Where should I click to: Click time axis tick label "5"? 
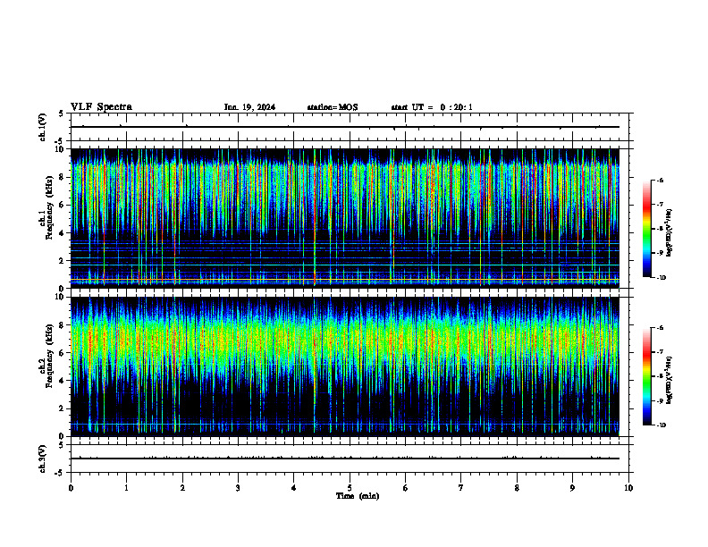[x=350, y=488]
